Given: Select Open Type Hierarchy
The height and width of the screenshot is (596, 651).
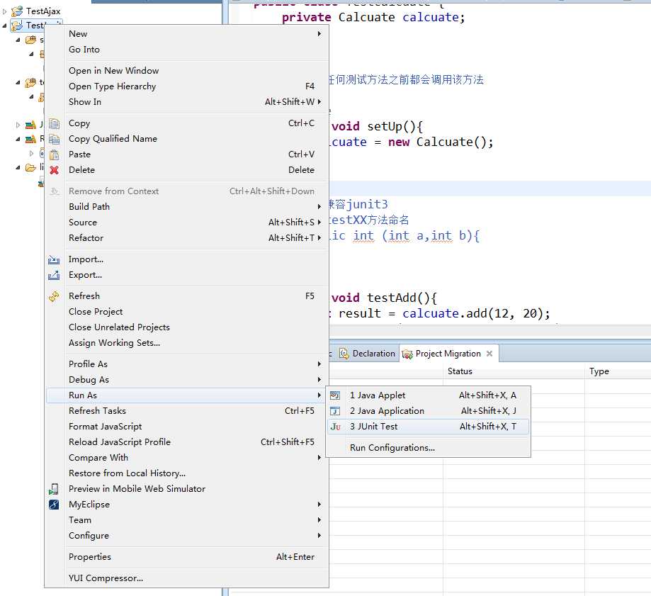Looking at the screenshot, I should [x=186, y=86].
